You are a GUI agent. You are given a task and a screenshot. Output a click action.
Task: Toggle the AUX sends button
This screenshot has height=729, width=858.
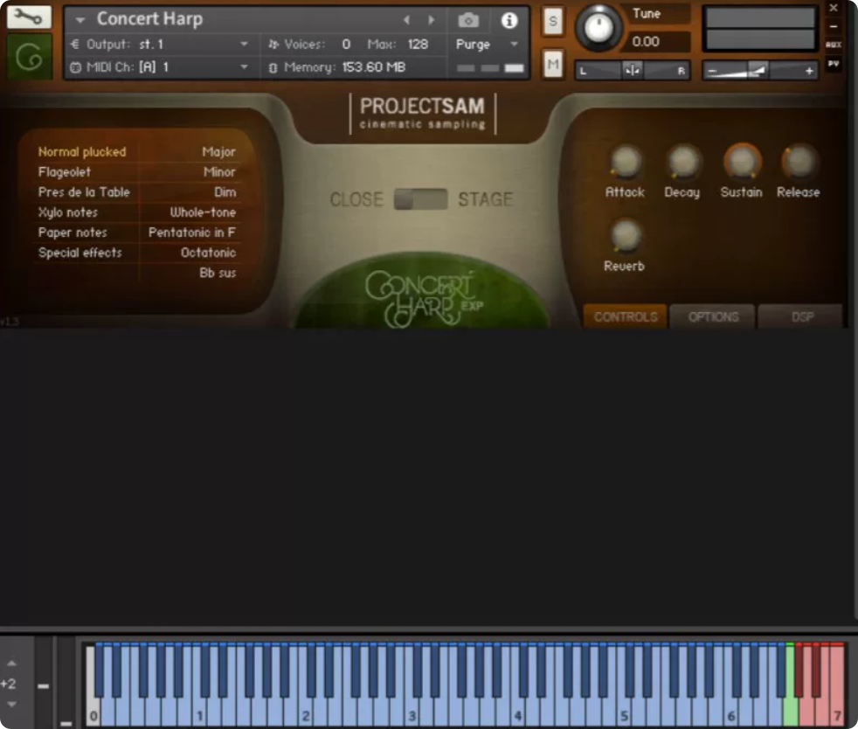point(833,45)
